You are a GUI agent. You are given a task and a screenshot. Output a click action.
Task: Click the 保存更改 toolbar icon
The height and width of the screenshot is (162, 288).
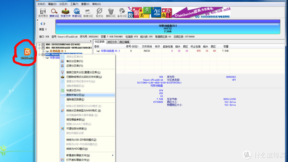pyautogui.click(x=43, y=12)
